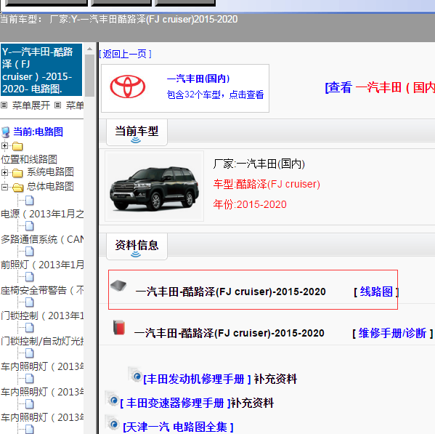This screenshot has height=434, width=435.
Task: Open document icon above 座椅安全带警告
Action: tap(29, 277)
